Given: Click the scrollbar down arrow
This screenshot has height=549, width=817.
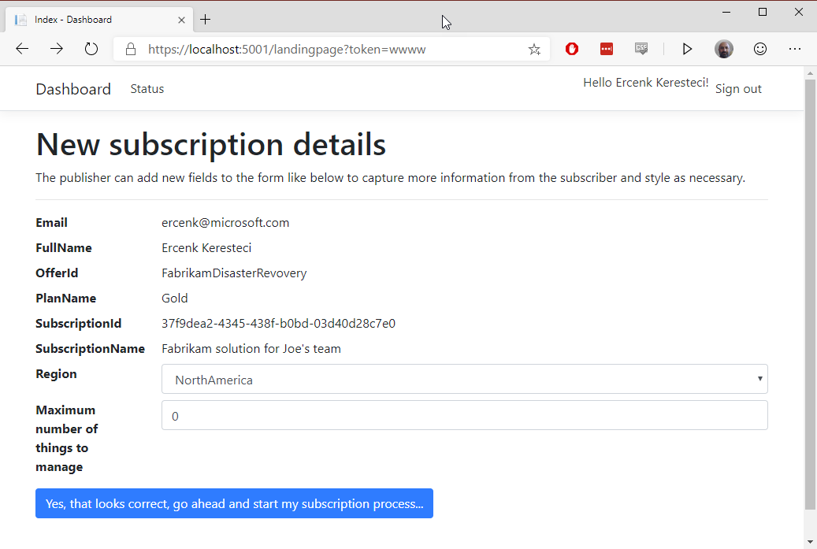Looking at the screenshot, I should tap(810, 542).
